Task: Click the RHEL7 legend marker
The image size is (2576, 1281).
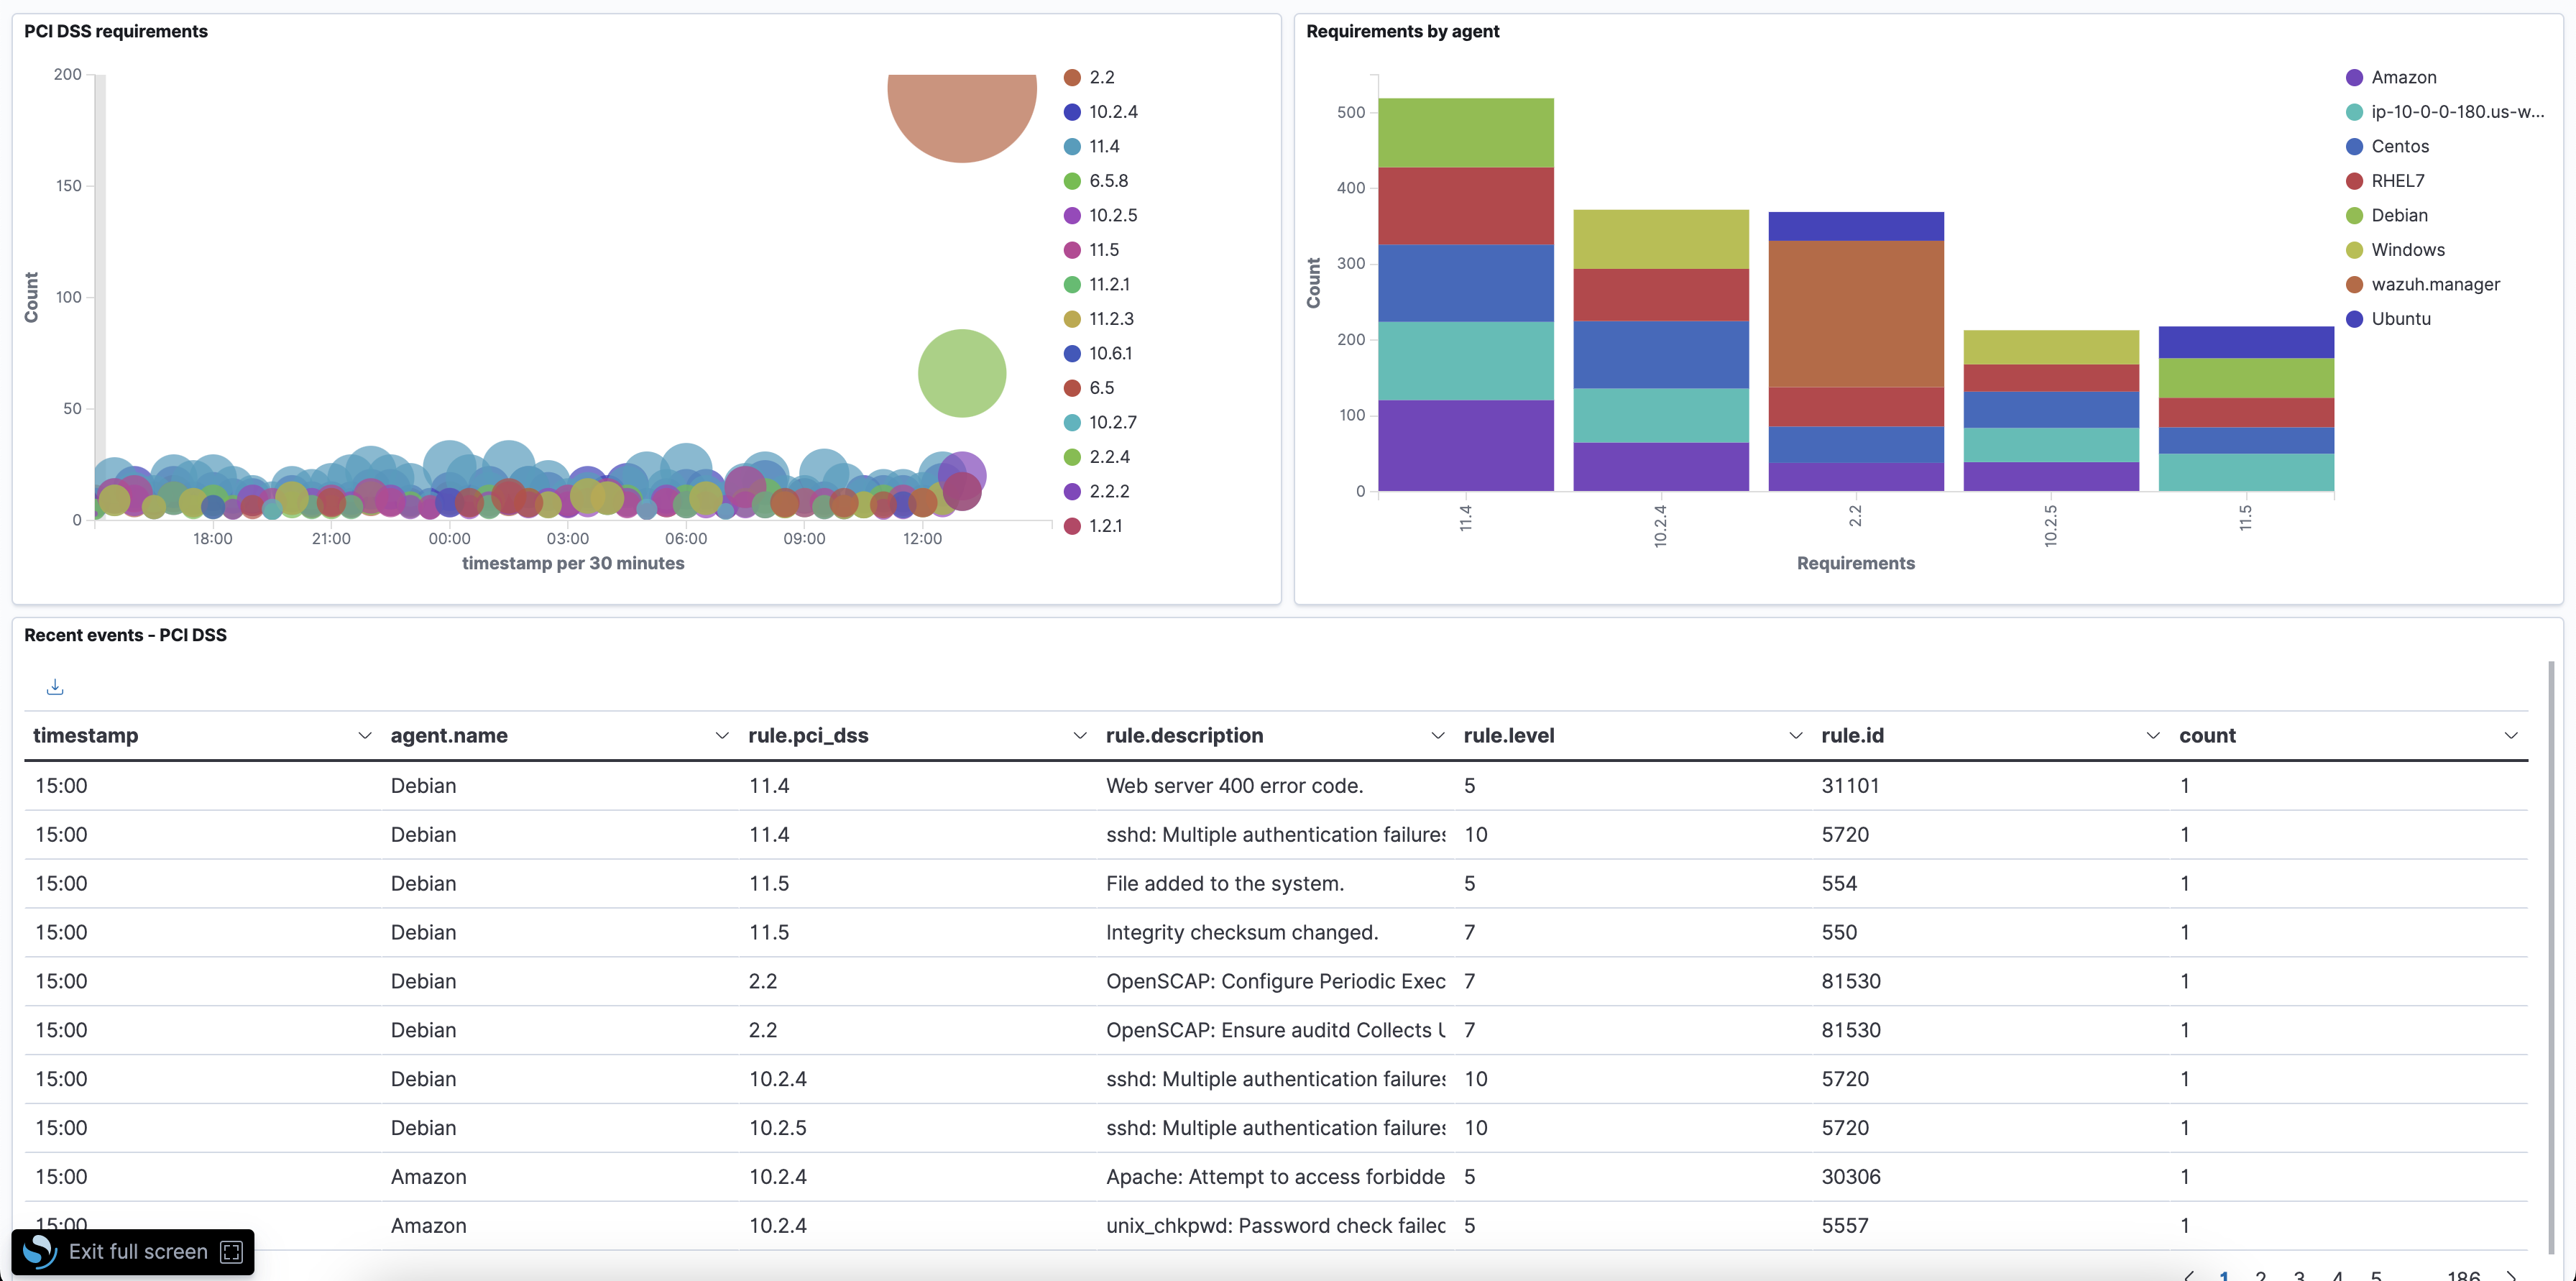Action: (x=2354, y=180)
